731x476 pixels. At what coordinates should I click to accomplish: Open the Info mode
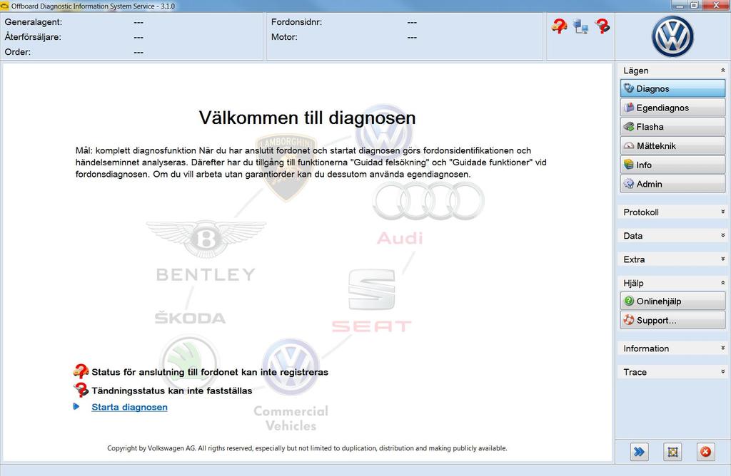[672, 165]
